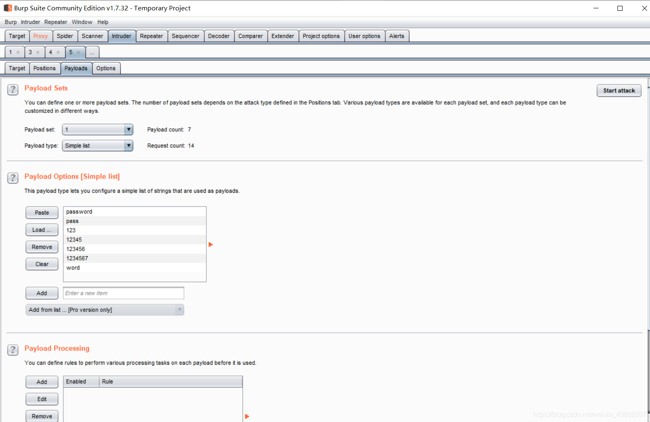Select Intruder attack tab 3
Viewport: 650px width, 422px height.
[x=30, y=52]
